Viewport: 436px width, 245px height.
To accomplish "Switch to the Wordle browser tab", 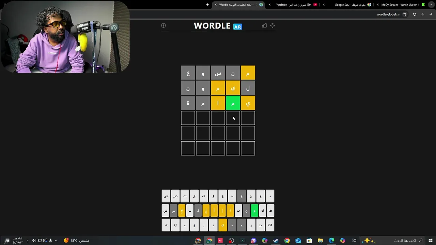I will [238, 5].
